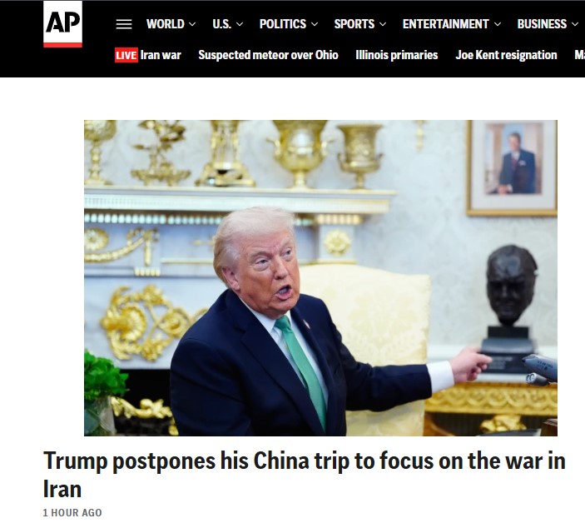The image size is (585, 523).
Task: Open the World menu
Action: coord(166,24)
